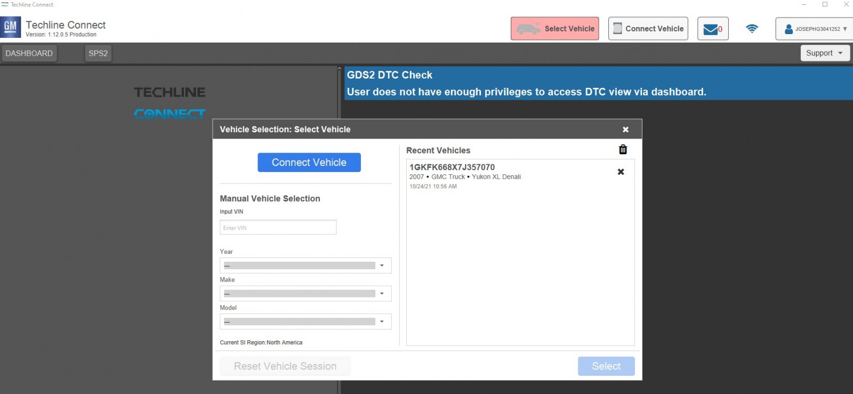Image resolution: width=853 pixels, height=394 pixels.
Task: Delete all recent vehicles with trash icon
Action: tap(623, 150)
